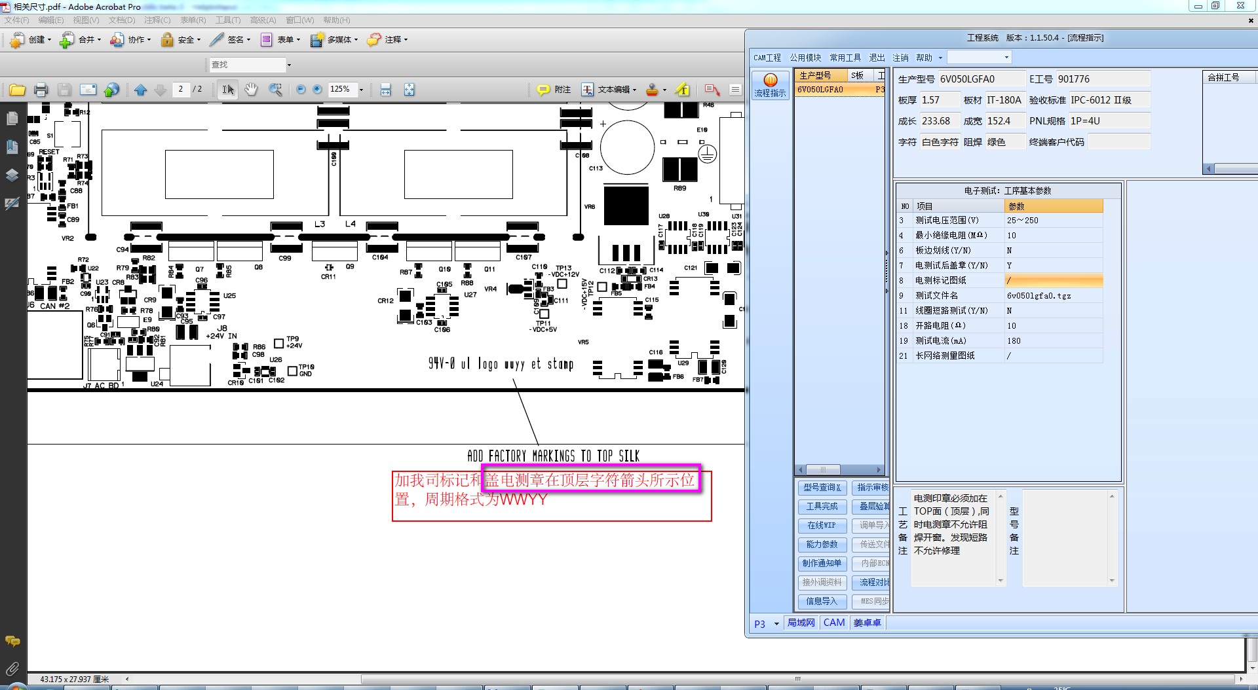The width and height of the screenshot is (1258, 690).
Task: Click the Print icon in Acrobat toolbar
Action: click(x=41, y=90)
